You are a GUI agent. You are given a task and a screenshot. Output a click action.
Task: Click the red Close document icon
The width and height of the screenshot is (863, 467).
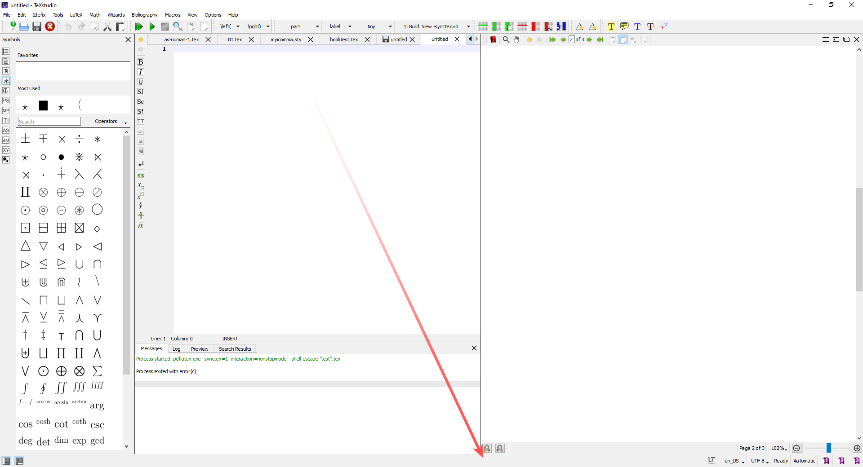(50, 26)
